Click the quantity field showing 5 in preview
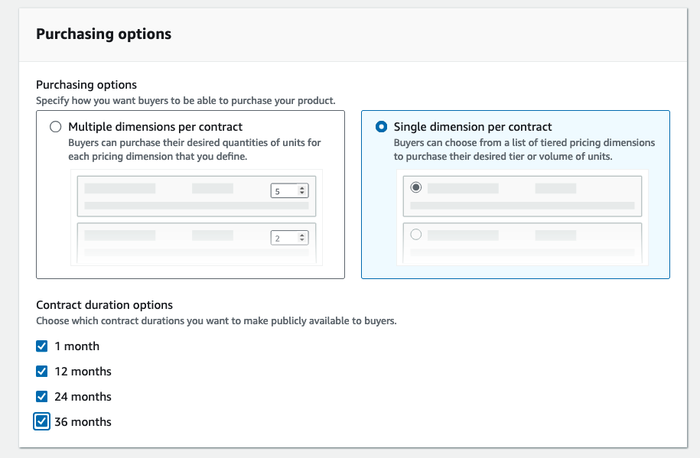Screen dimensions: 700x458 [x=283, y=191]
